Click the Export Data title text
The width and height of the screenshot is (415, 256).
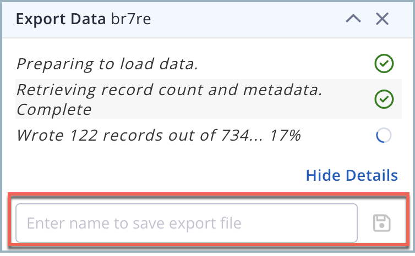click(x=61, y=19)
